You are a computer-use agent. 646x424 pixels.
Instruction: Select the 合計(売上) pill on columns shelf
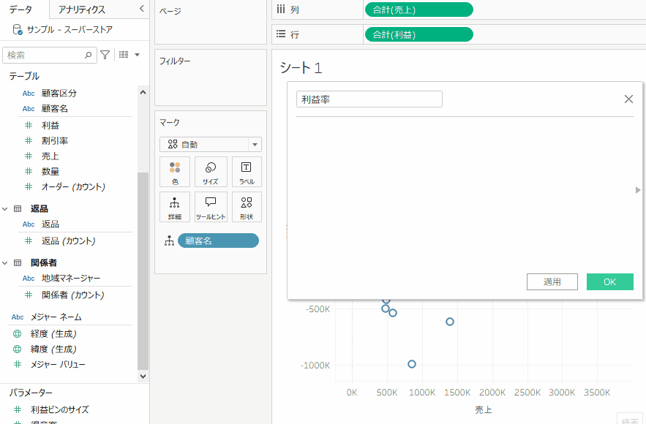418,10
